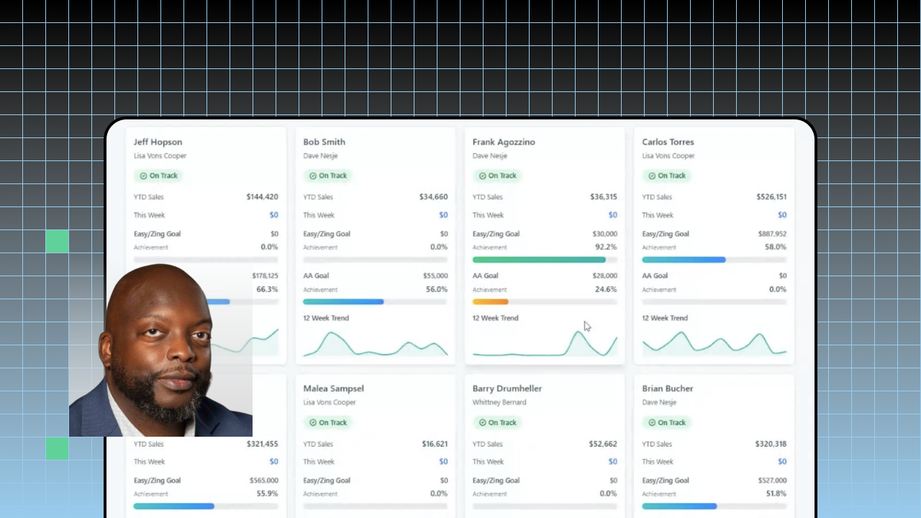The height and width of the screenshot is (518, 921).
Task: Click Brian Bucher's Easy/Zing Goal $527,000 amount
Action: tap(772, 481)
